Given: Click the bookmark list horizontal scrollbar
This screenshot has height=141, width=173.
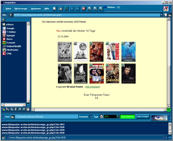Looking at the screenshot, I should (x=14, y=105).
